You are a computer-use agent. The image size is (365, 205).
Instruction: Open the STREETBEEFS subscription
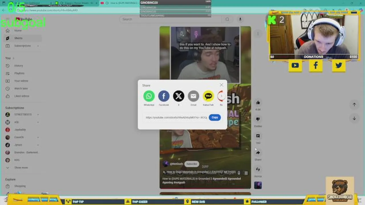click(x=22, y=114)
